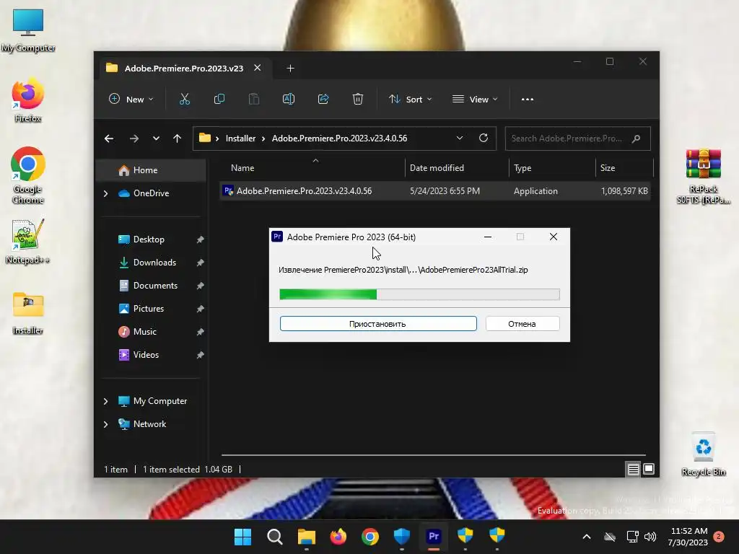Select the RePack SOFTS WinRAR desktop icon

click(x=704, y=176)
